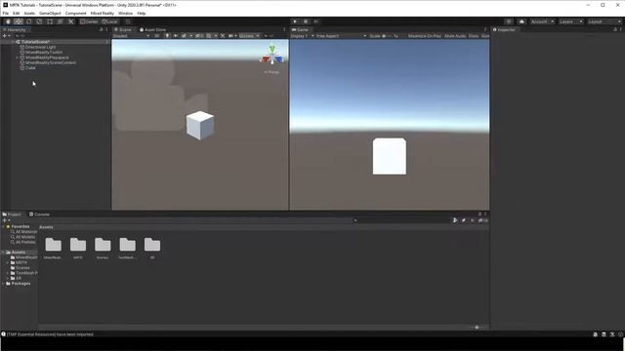Open the GameObject menu

[x=50, y=13]
